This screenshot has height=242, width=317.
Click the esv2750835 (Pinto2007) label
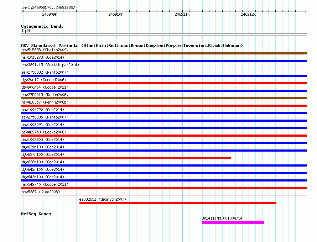[x=45, y=117]
